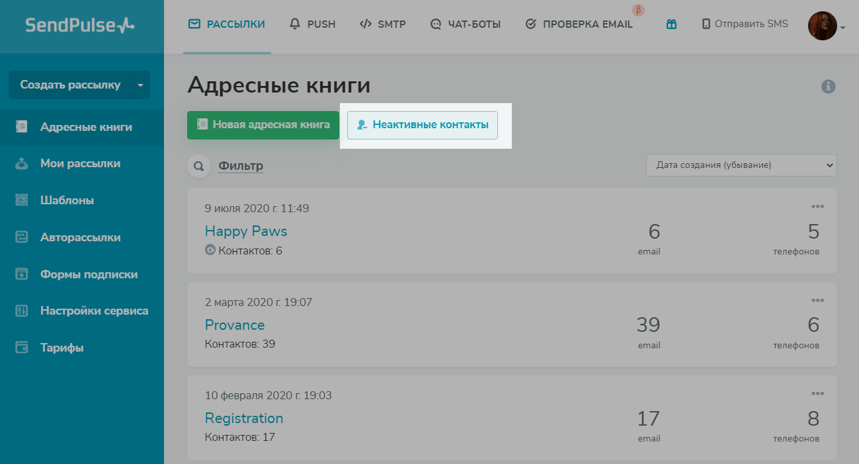Click the 17 email count for Registration
The image size is (859, 464).
649,419
